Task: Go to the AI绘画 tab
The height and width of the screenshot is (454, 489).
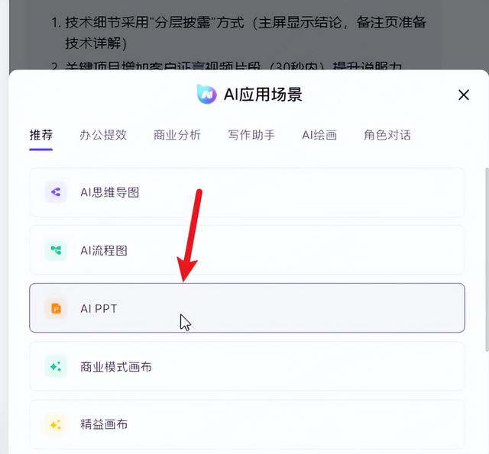Action: [319, 135]
